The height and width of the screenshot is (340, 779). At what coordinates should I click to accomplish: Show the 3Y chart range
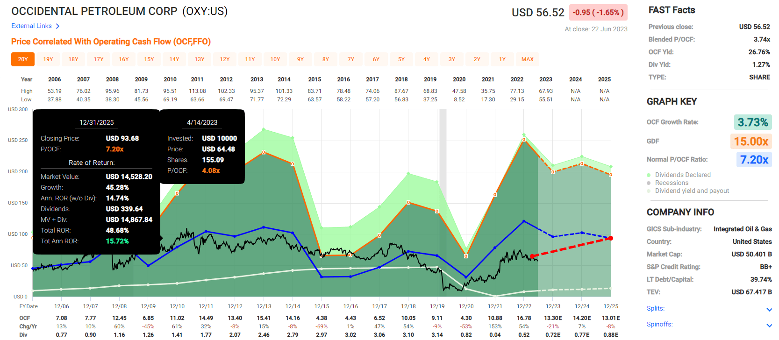[452, 59]
